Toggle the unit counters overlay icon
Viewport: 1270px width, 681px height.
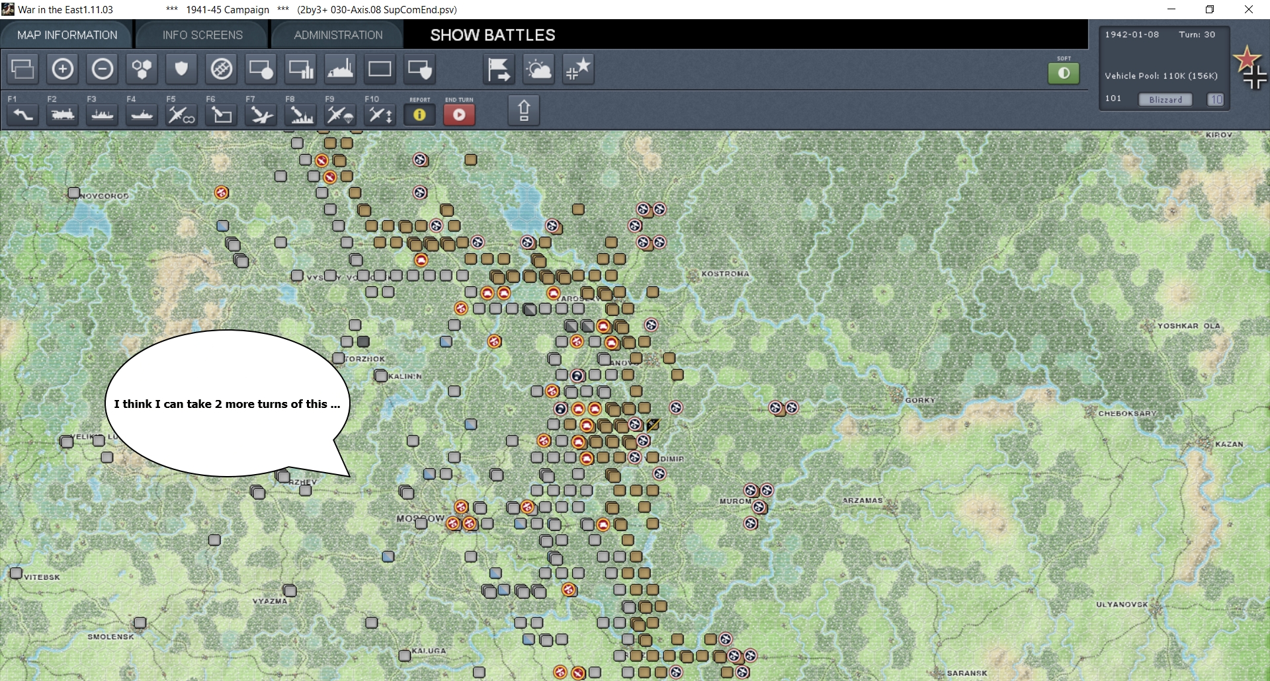[23, 69]
